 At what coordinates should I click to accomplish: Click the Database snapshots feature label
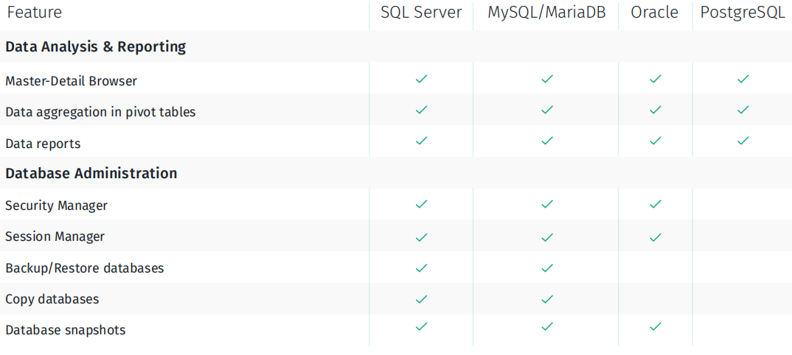pos(66,330)
